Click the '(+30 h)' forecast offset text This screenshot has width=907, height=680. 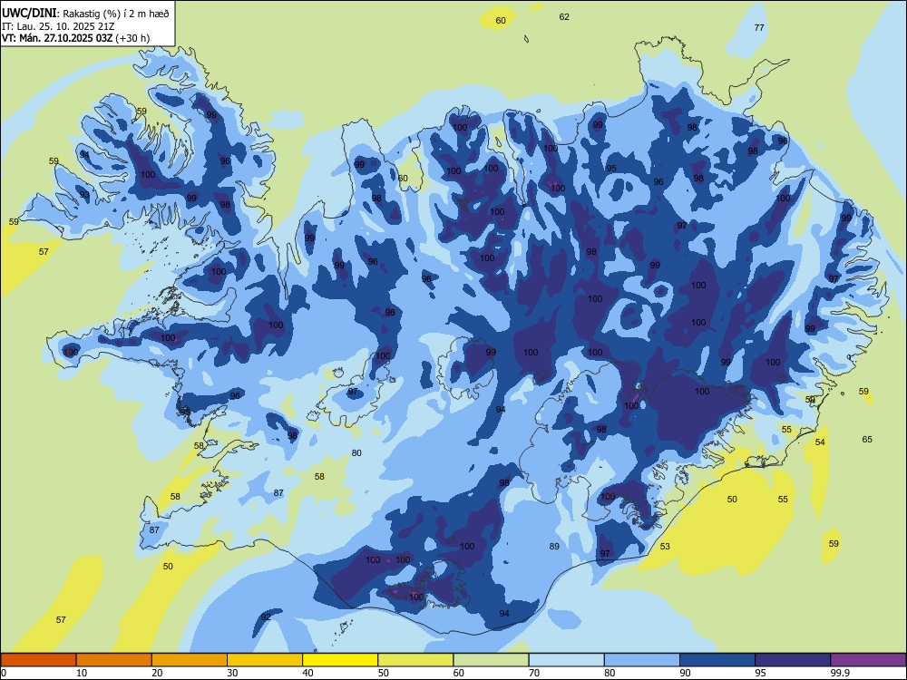[x=132, y=38]
